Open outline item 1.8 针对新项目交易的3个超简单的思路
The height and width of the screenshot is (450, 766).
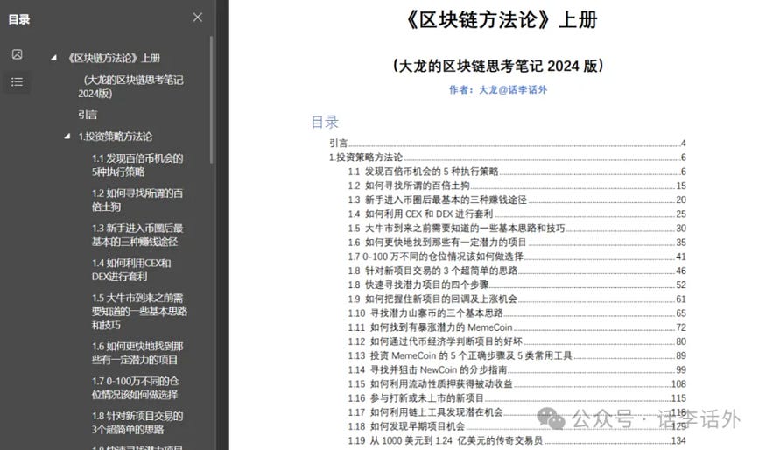click(x=137, y=423)
